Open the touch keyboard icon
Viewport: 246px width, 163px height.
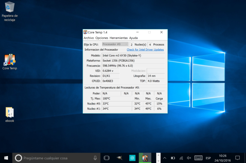point(198,158)
